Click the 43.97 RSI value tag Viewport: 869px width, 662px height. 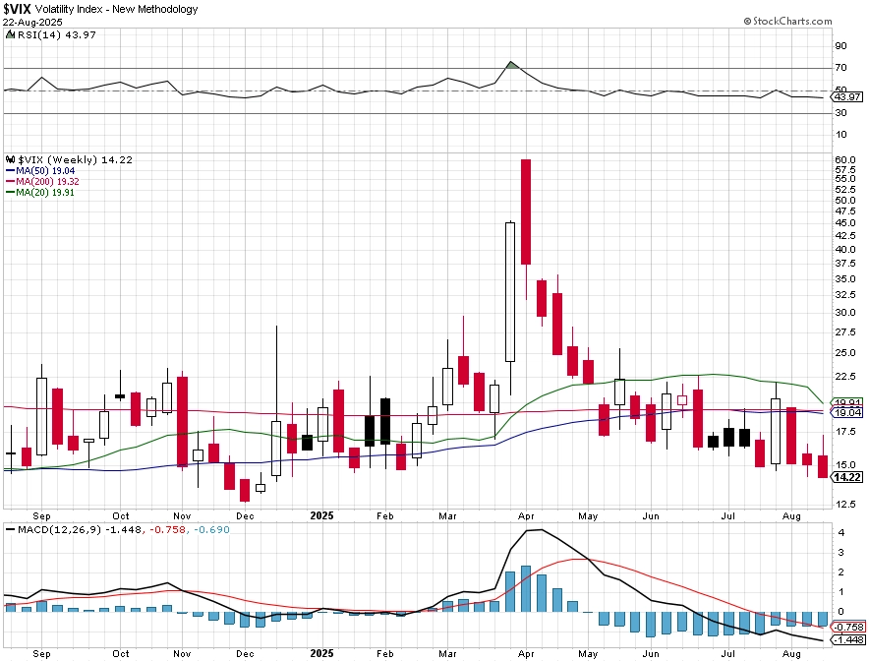(846, 97)
